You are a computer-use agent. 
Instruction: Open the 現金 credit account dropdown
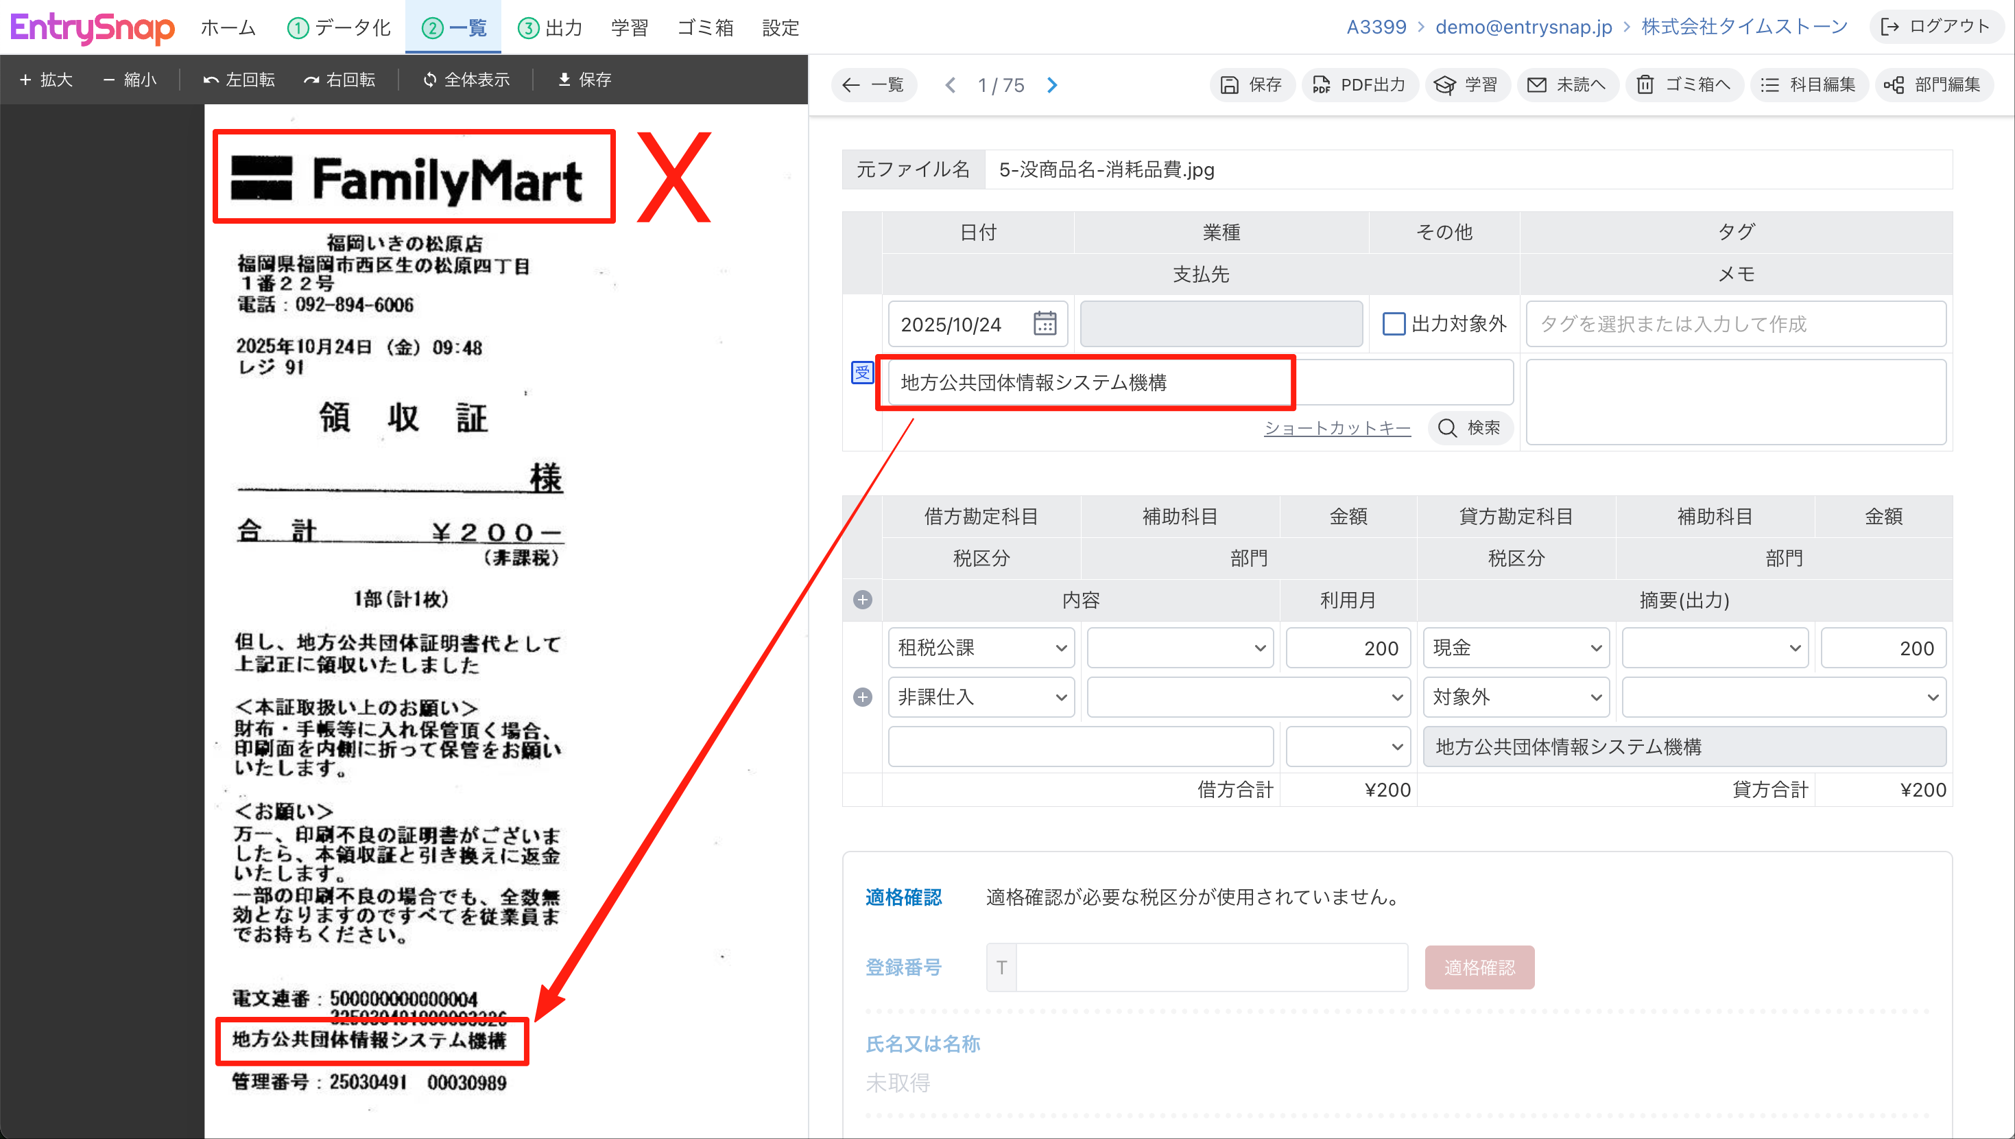point(1516,648)
